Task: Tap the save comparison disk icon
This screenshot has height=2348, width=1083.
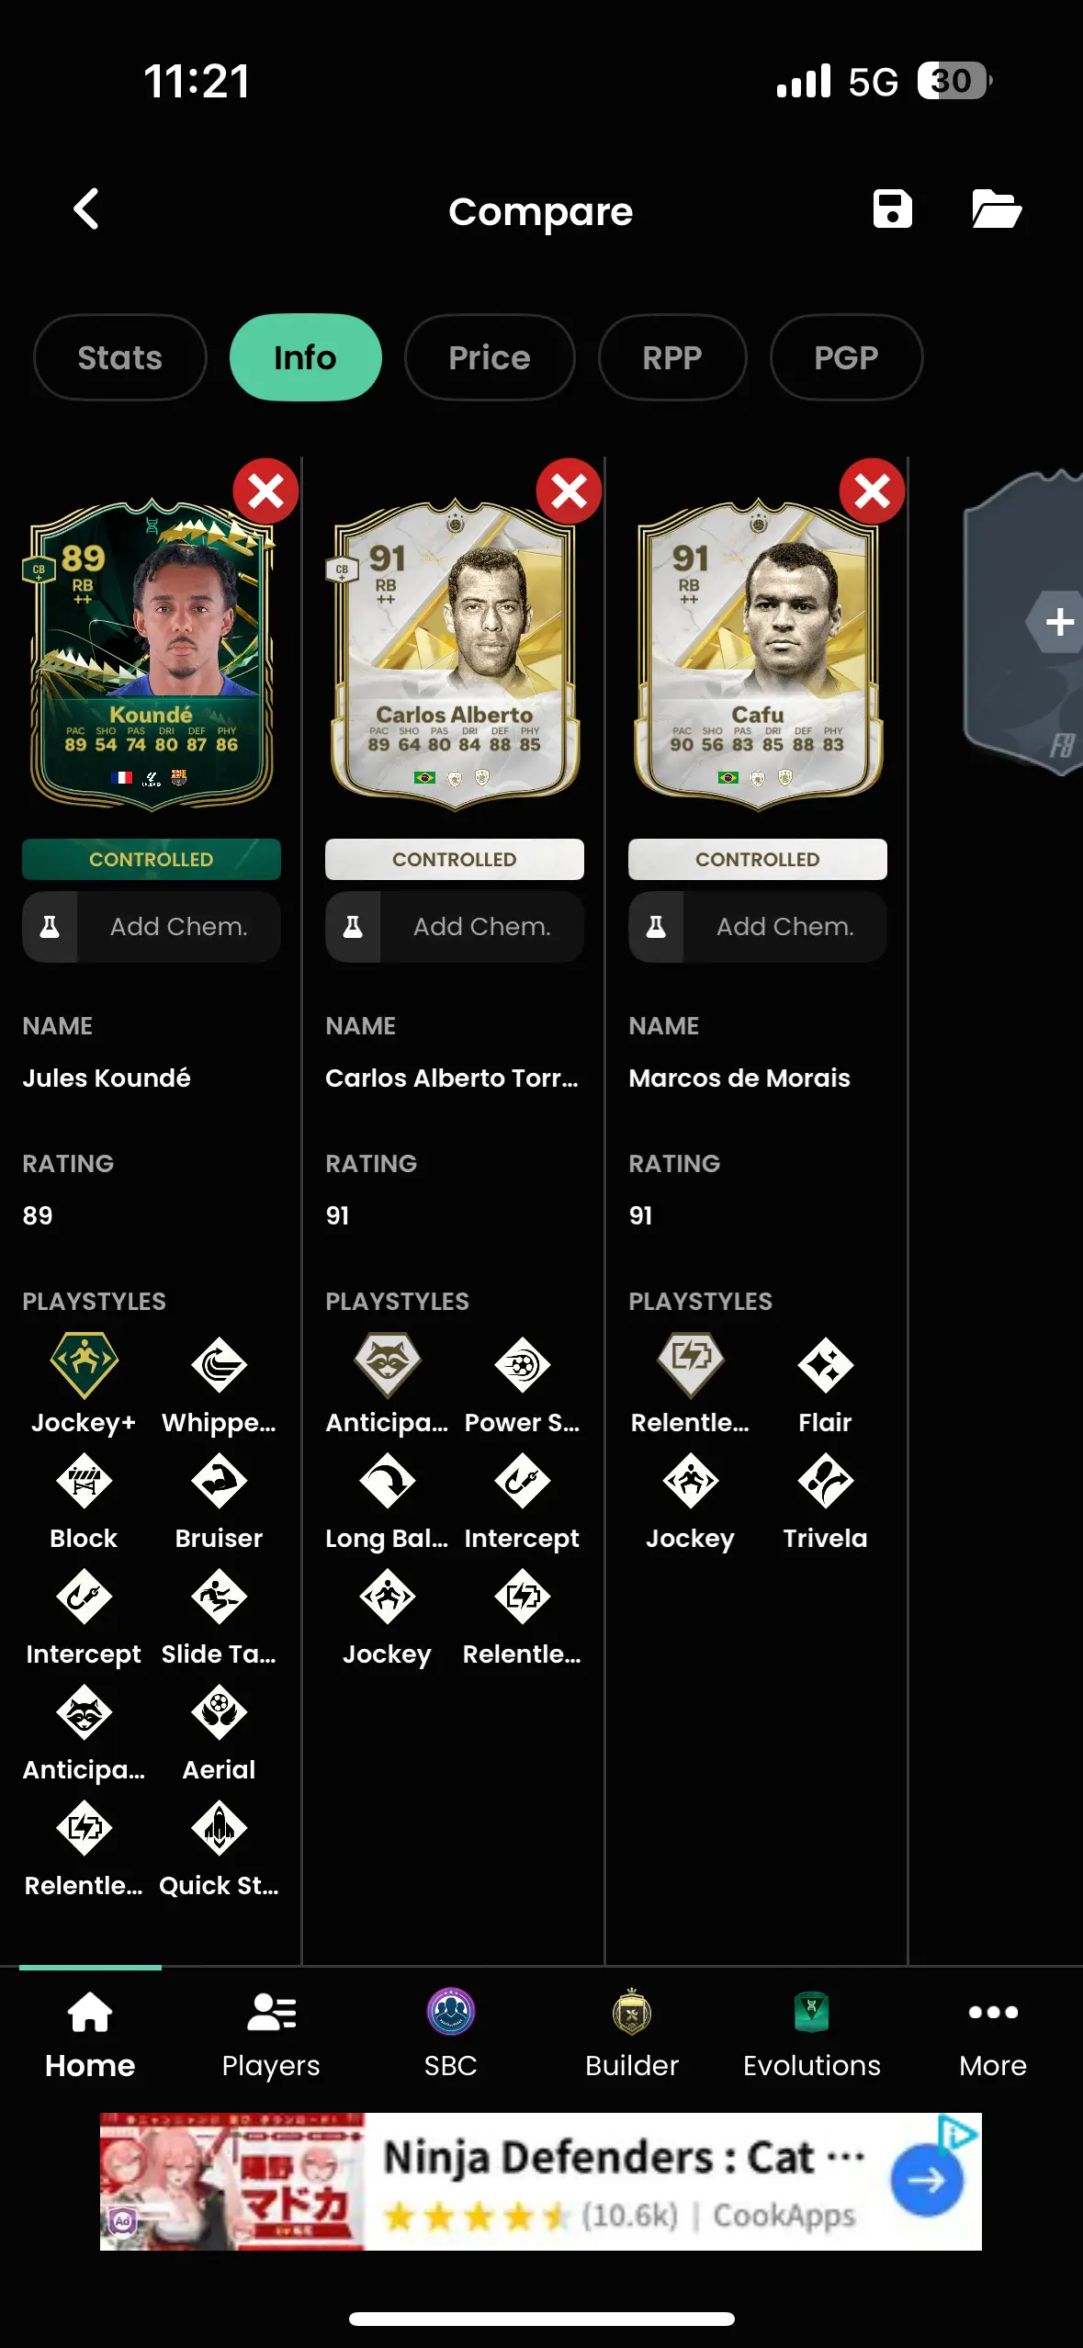Action: pos(892,209)
